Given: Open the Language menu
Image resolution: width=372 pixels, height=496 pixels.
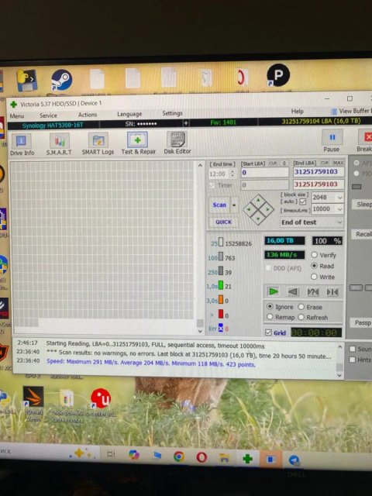Looking at the screenshot, I should coord(129,114).
